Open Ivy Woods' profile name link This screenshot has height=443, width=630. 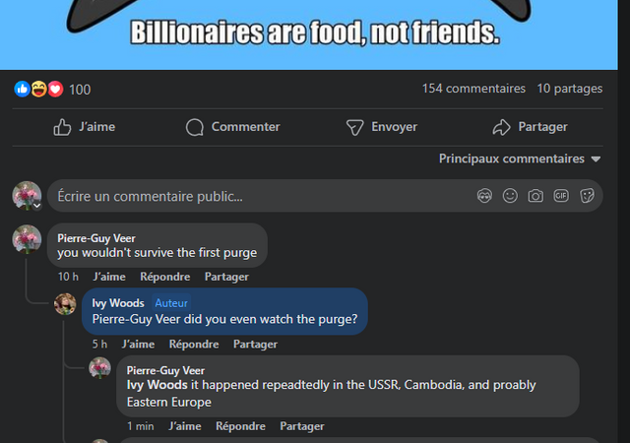tap(118, 302)
